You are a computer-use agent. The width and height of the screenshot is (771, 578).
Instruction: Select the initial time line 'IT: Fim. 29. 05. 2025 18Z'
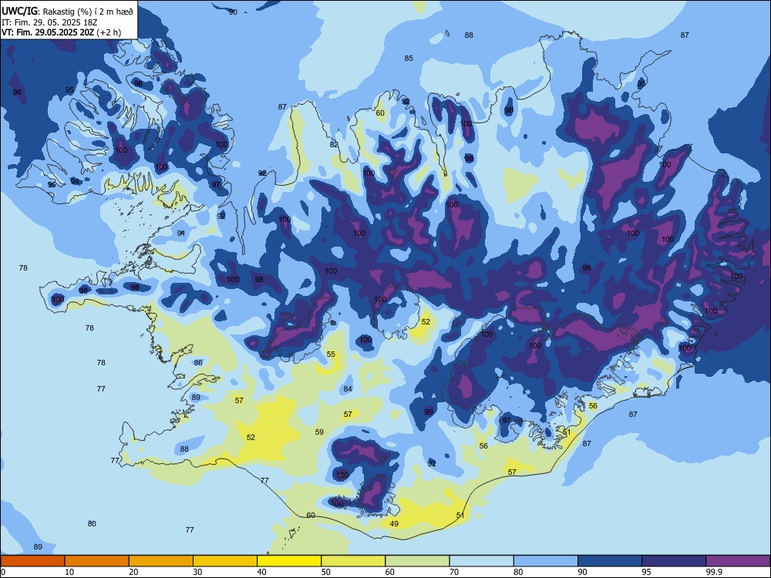coord(49,22)
